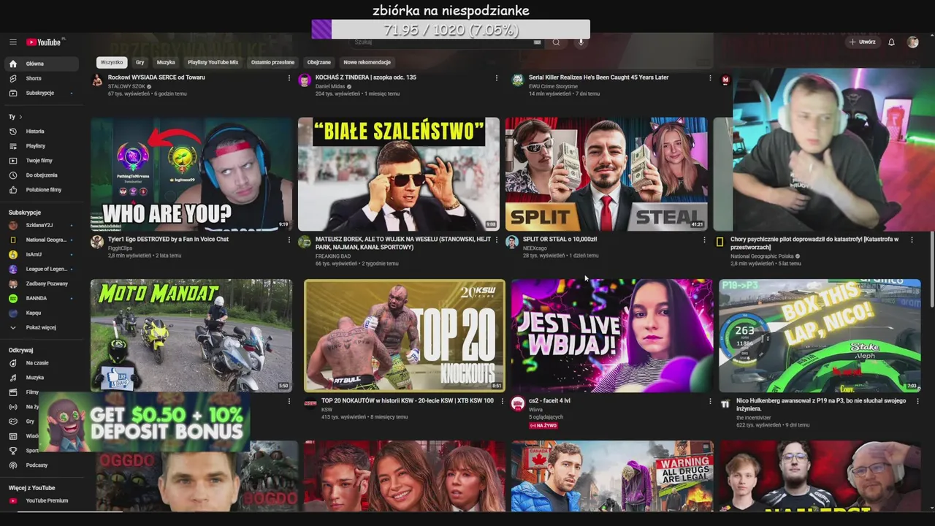Open Wiivva channel avatar
The image size is (935, 526).
518,404
